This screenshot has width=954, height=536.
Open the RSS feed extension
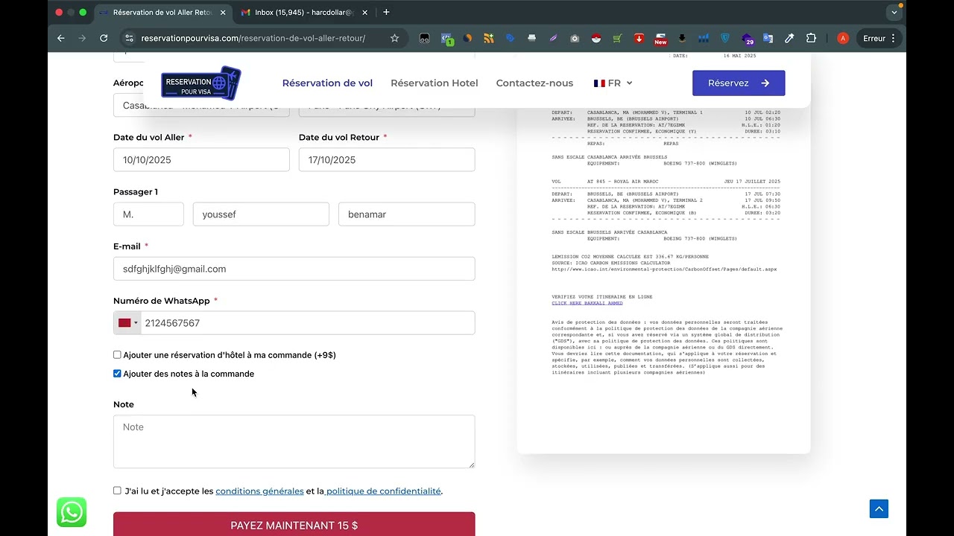pyautogui.click(x=489, y=38)
